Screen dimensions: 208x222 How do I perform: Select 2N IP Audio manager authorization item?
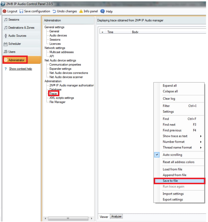click(71, 85)
